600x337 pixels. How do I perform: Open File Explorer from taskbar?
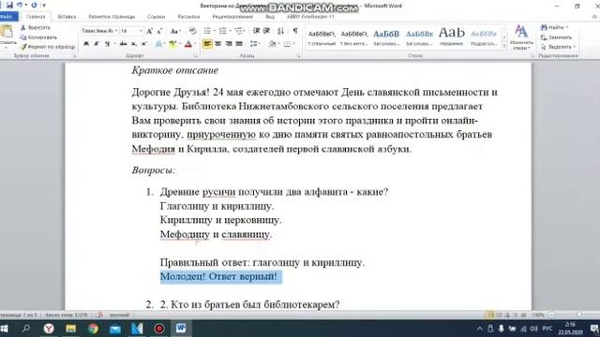tap(71, 329)
